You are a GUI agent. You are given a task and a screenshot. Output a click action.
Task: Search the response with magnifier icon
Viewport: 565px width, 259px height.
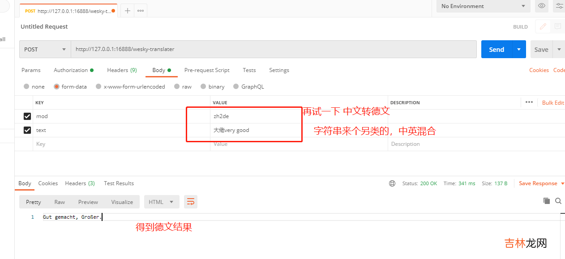point(558,201)
